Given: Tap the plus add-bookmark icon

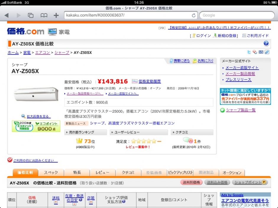Looking at the screenshot, I should pos(56,15).
